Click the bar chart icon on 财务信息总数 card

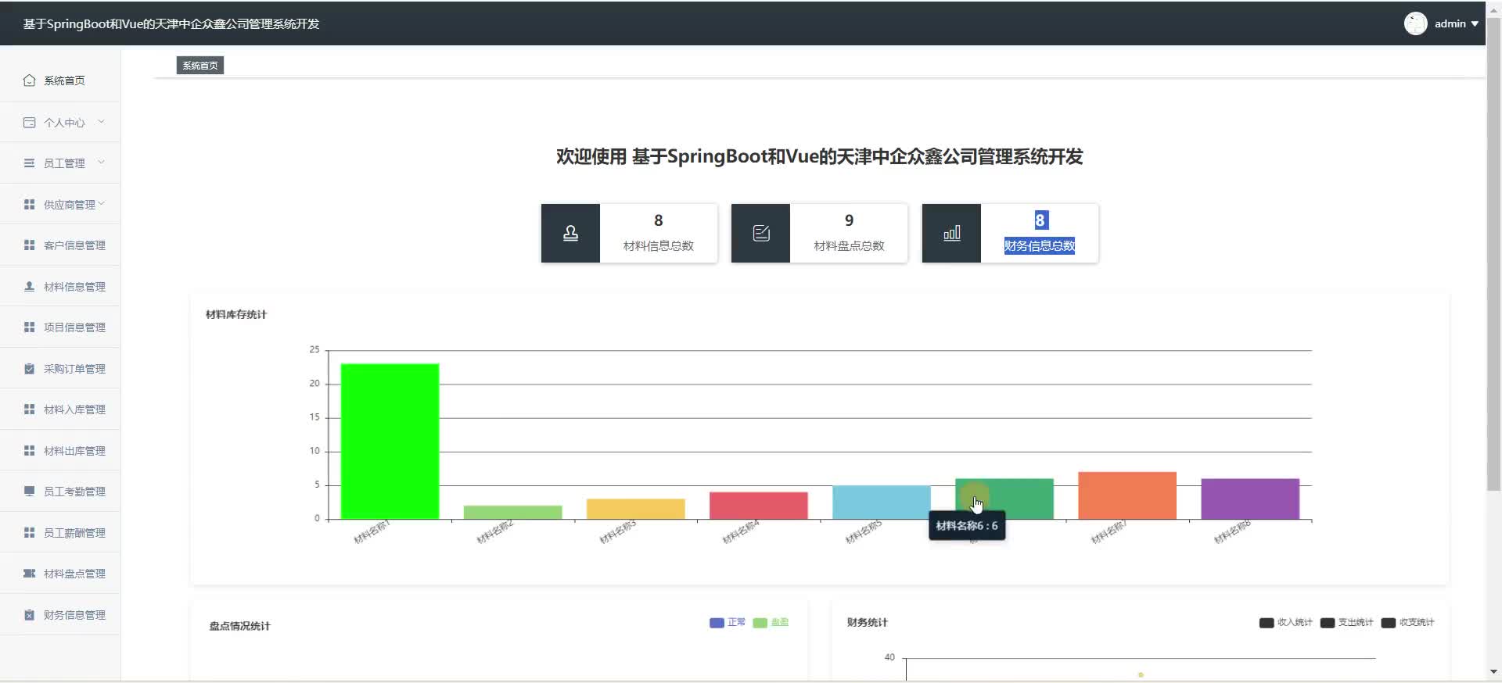click(951, 233)
